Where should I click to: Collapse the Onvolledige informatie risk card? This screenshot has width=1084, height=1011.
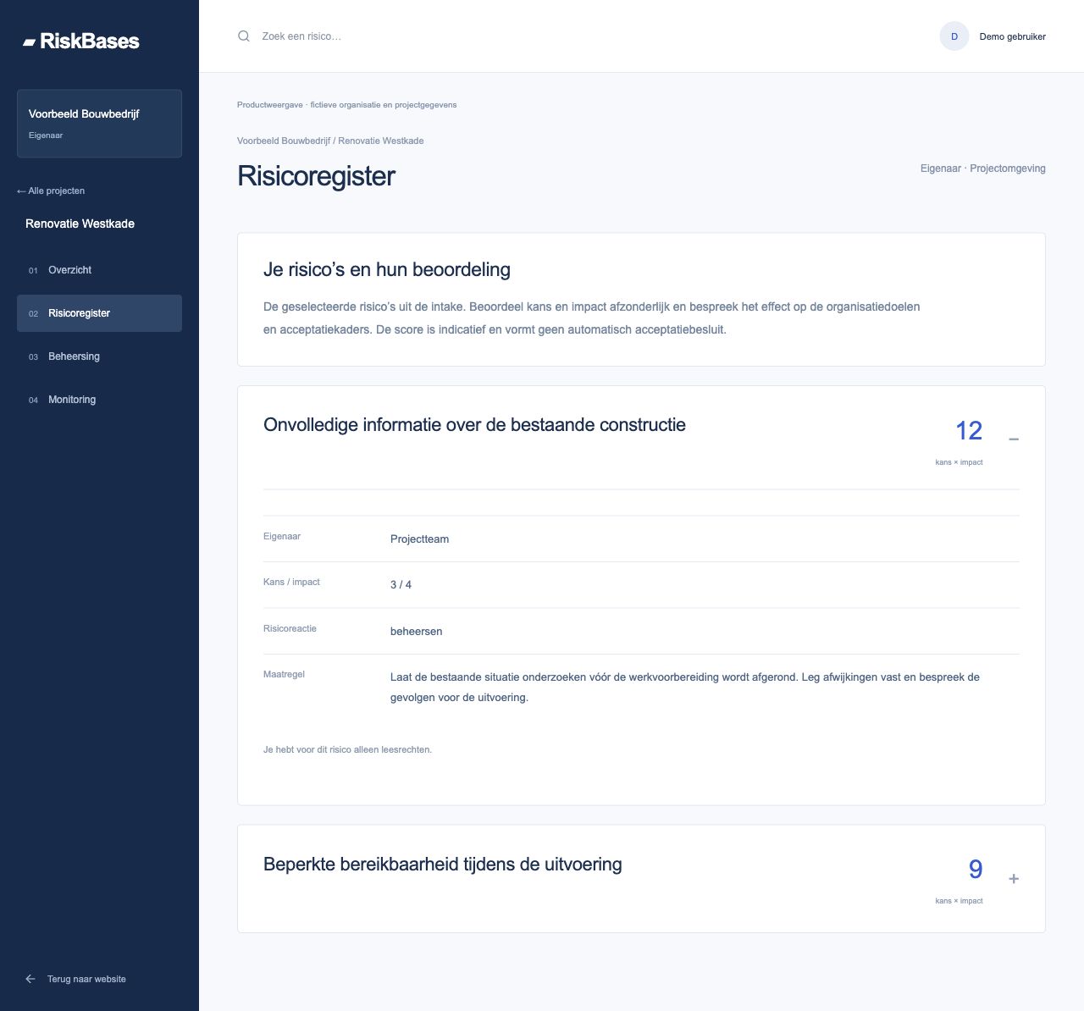(x=1014, y=439)
